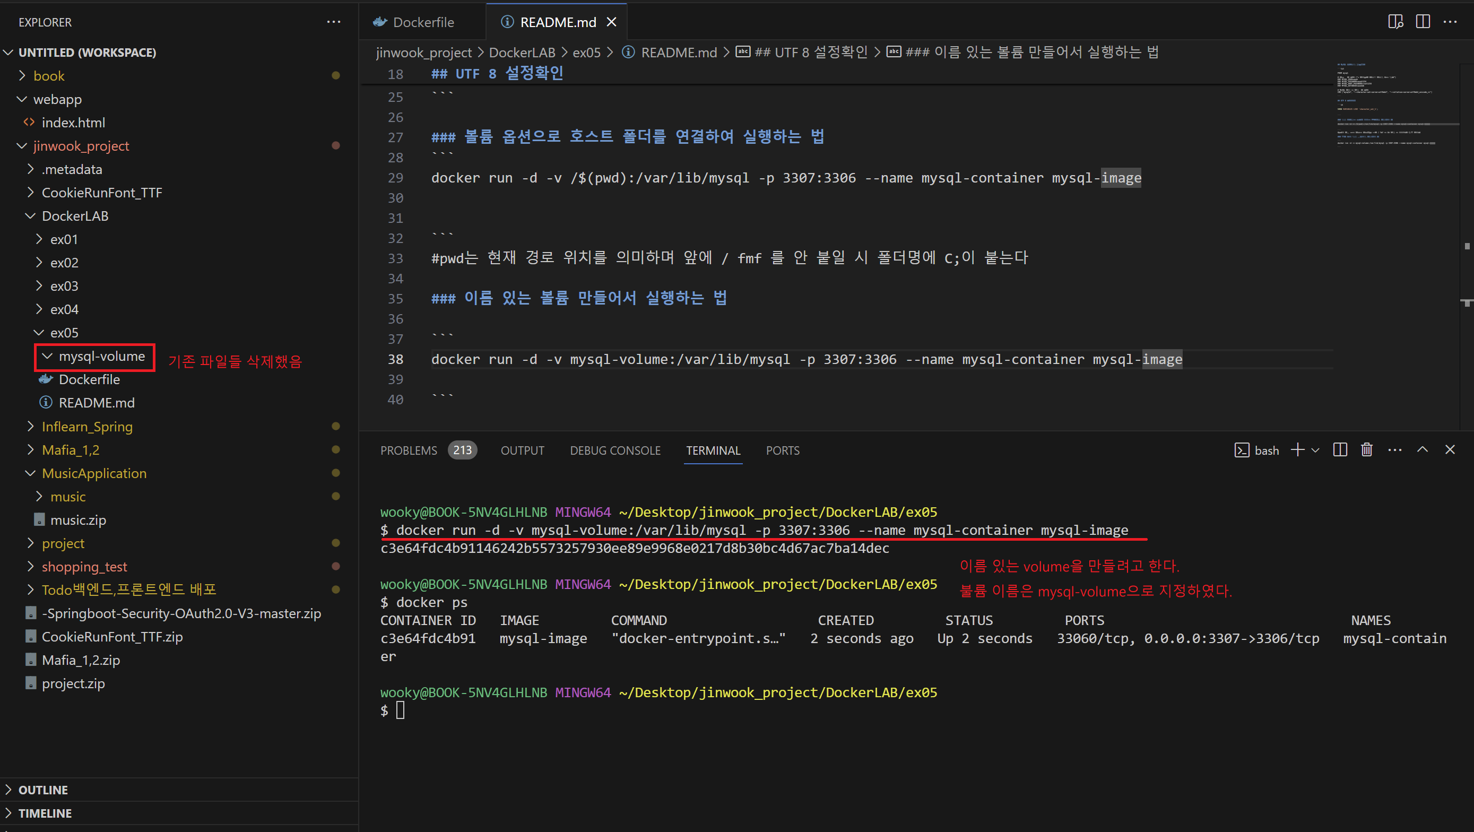The height and width of the screenshot is (832, 1474).
Task: Expand the TIMELINE section
Action: click(x=45, y=813)
